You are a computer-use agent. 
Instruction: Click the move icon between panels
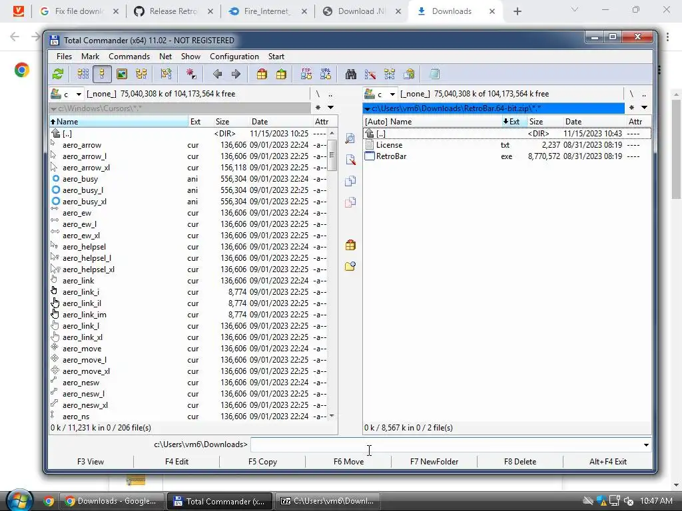[x=350, y=202]
